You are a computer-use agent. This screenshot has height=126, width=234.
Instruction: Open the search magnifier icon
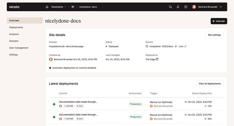(170, 7)
